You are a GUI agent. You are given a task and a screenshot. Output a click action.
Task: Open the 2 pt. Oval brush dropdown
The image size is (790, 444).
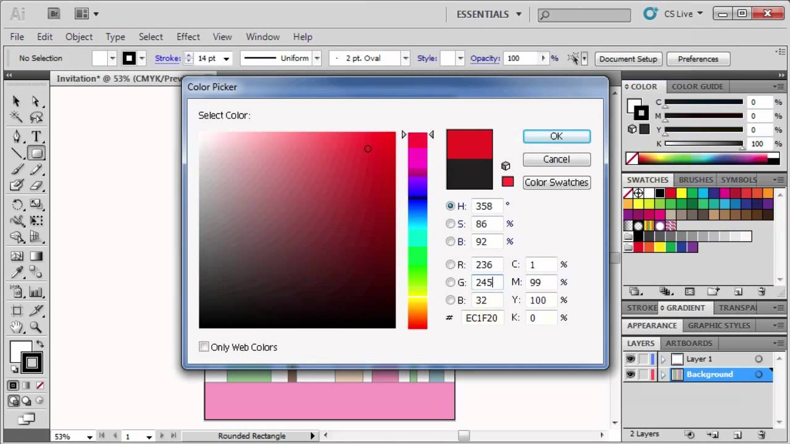pyautogui.click(x=405, y=59)
